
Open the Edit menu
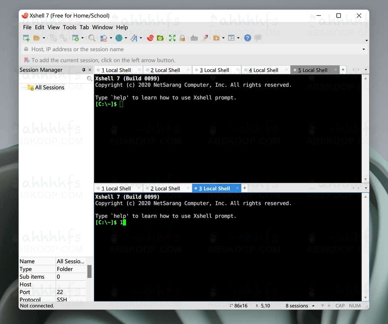point(39,27)
